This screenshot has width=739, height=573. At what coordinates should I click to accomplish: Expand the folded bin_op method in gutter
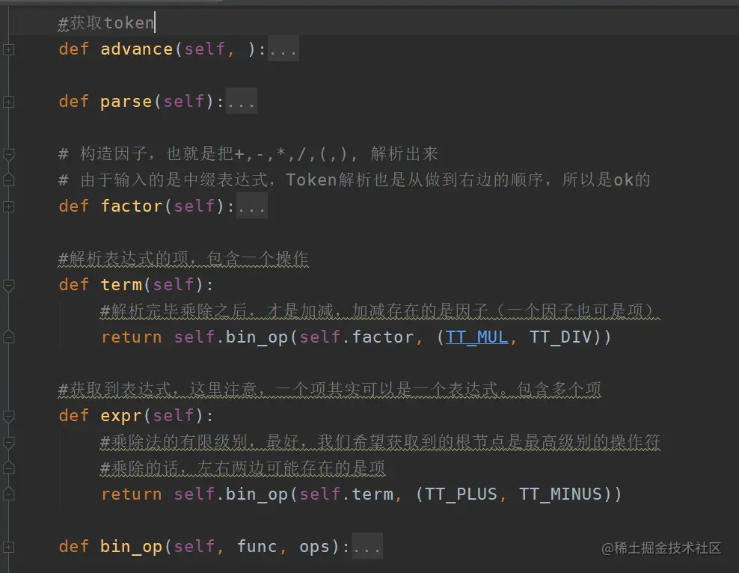click(x=8, y=547)
